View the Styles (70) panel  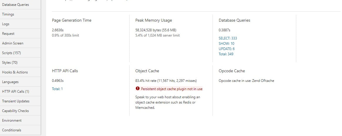(x=20, y=62)
